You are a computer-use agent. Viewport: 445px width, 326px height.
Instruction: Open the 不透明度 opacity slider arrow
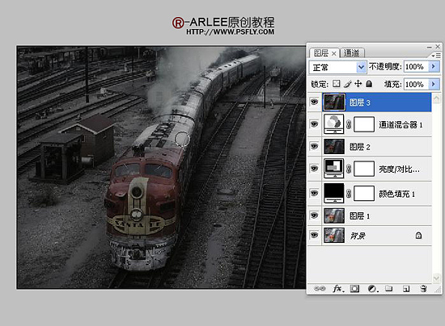tap(434, 67)
